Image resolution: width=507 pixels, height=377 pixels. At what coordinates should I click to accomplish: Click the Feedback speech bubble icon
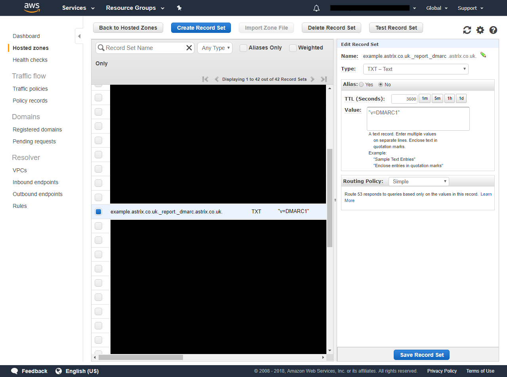click(x=15, y=371)
